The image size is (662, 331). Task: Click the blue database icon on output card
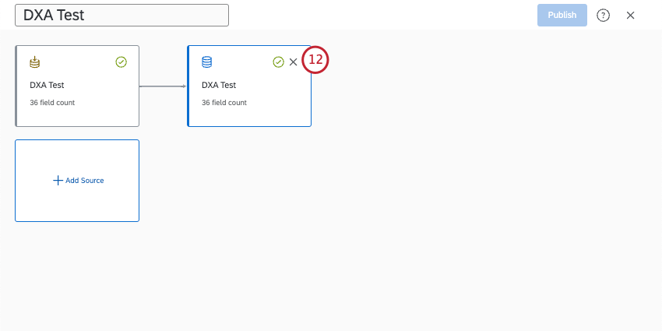207,62
